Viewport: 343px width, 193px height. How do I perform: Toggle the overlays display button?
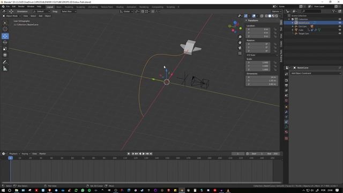point(253,16)
